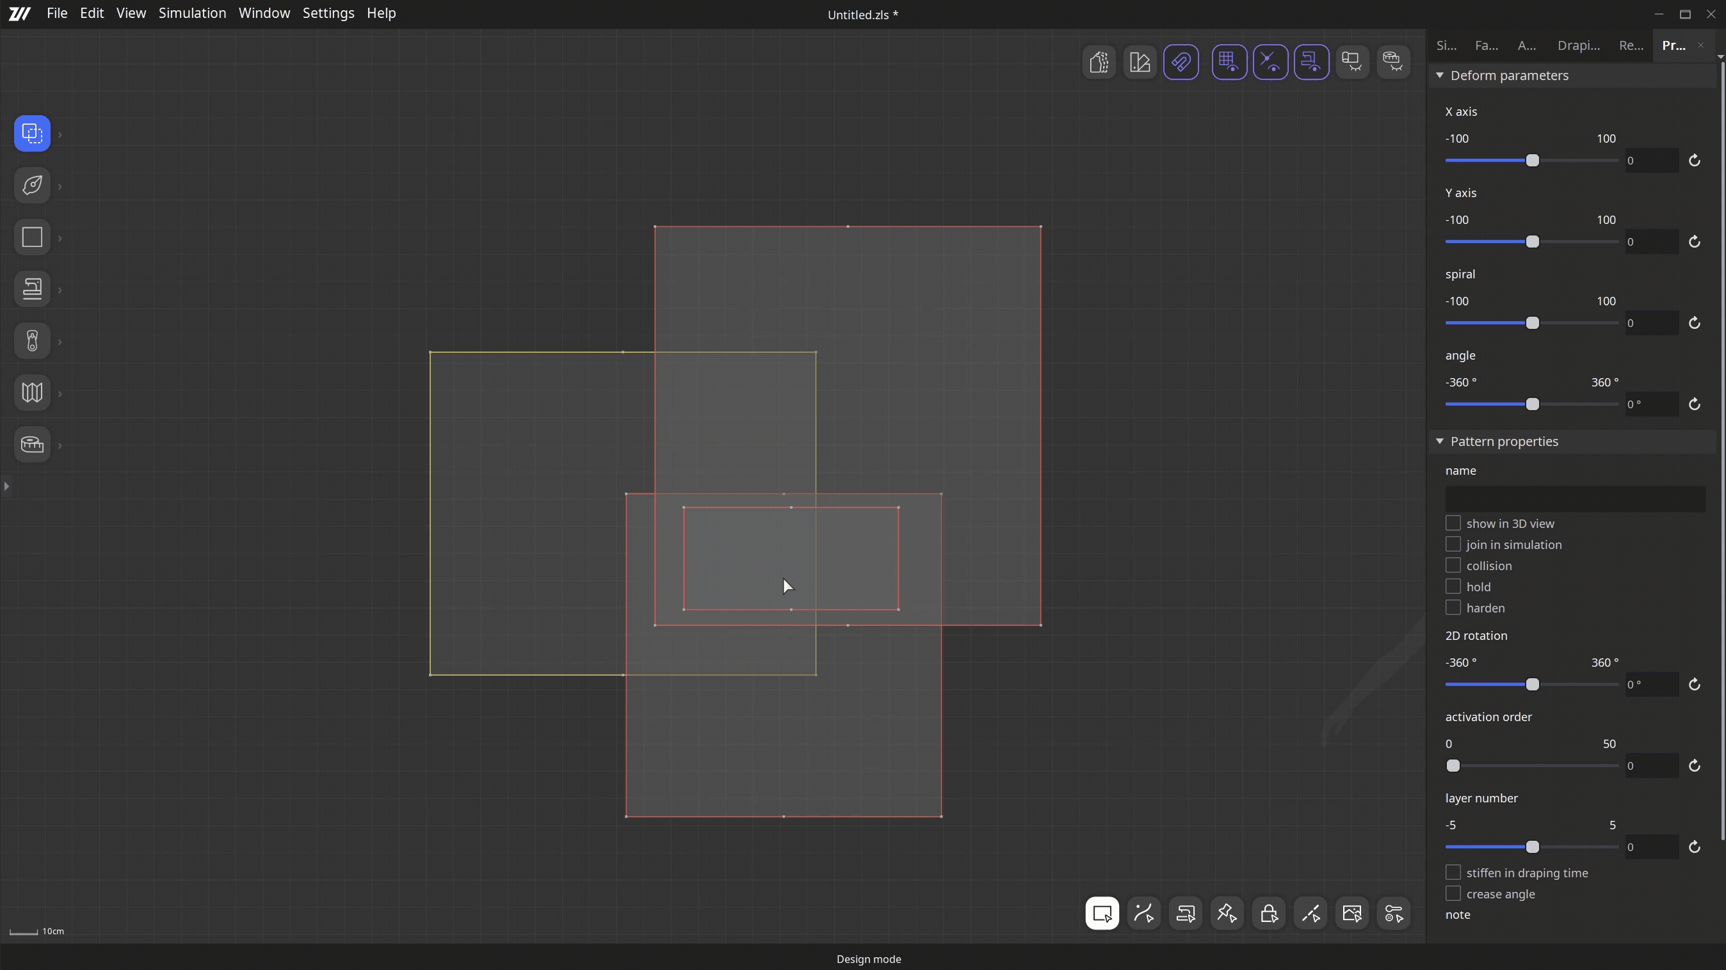1726x970 pixels.
Task: Open the sewing machine tool in the sidebar
Action: (x=31, y=289)
